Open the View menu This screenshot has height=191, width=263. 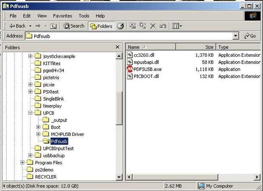pos(42,16)
